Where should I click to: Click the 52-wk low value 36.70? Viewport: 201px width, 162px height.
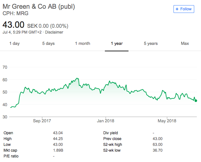click(x=158, y=150)
